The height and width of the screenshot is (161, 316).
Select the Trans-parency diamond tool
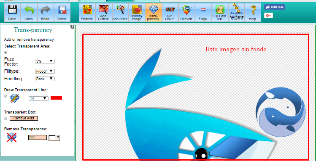[153, 13]
